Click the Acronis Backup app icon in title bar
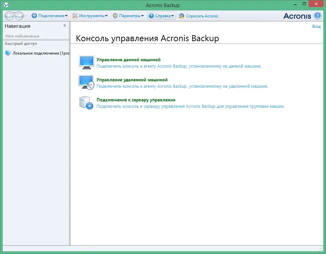The height and width of the screenshot is (254, 326). coord(6,5)
